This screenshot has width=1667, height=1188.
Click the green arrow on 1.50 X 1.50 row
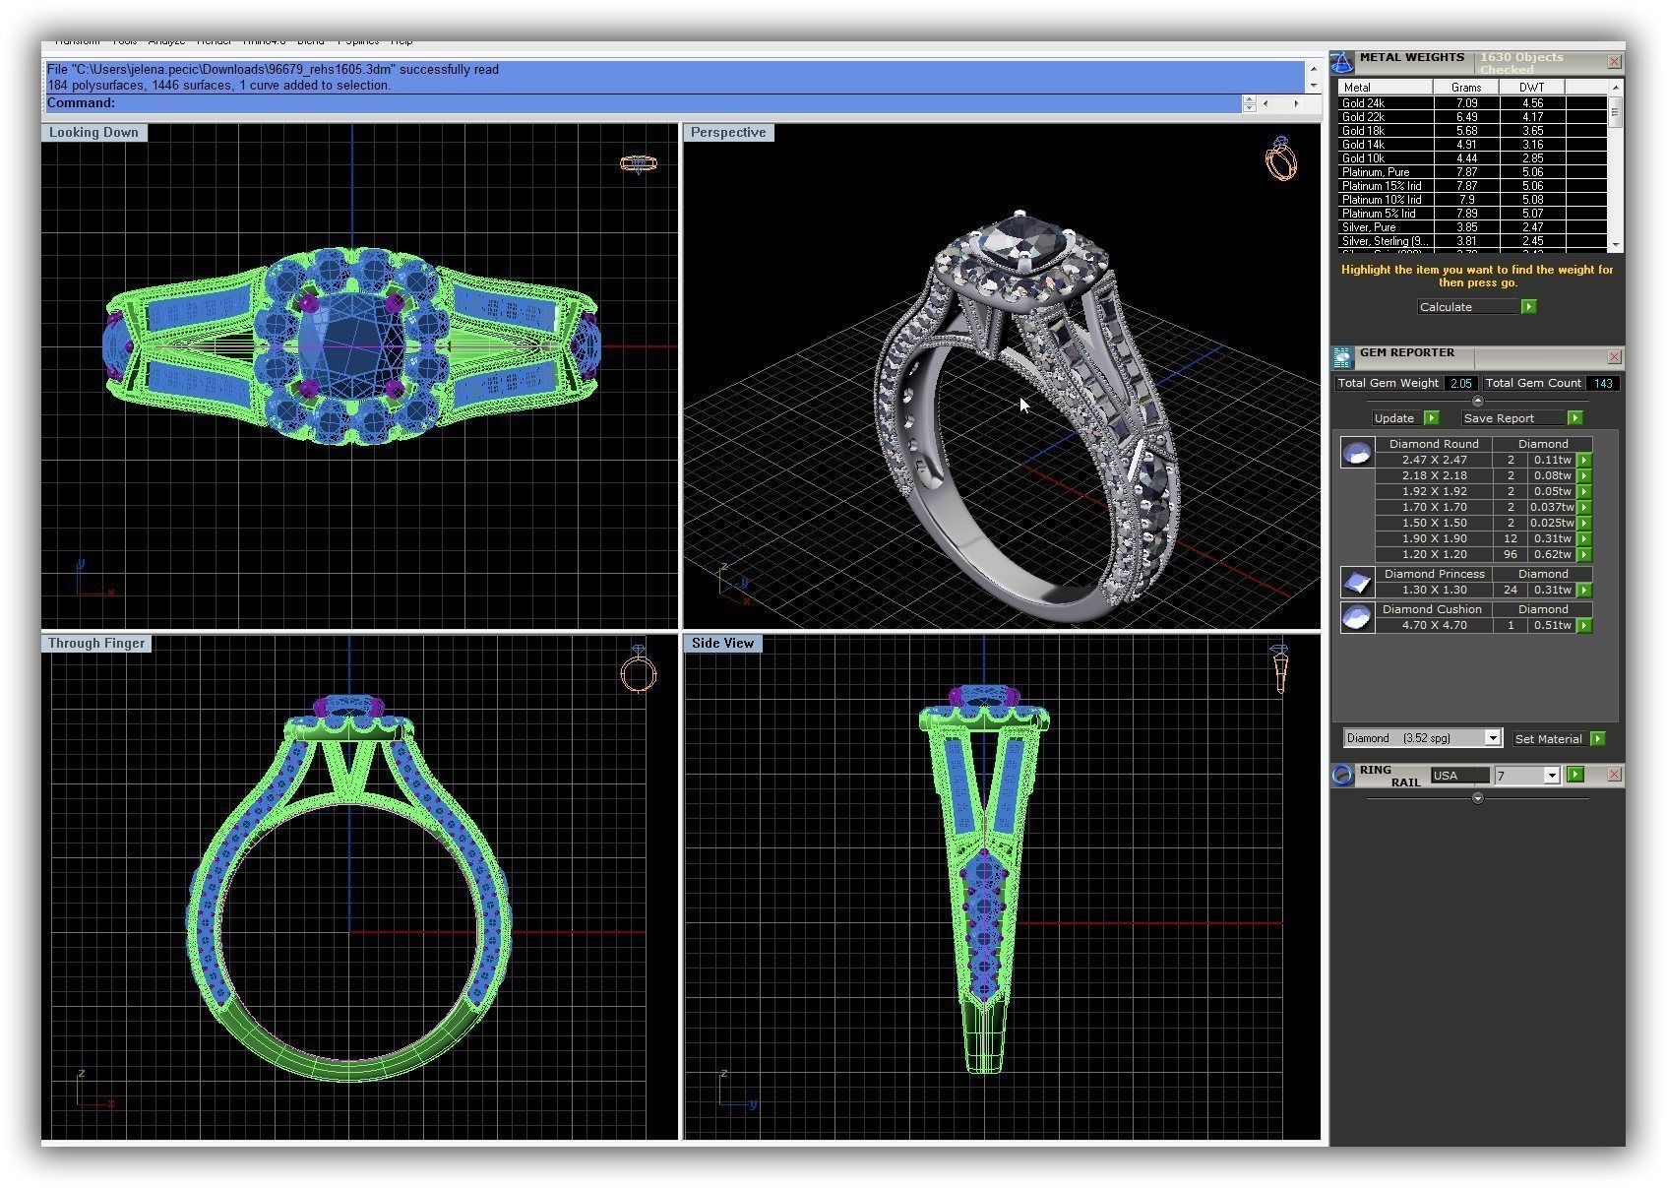(1584, 523)
